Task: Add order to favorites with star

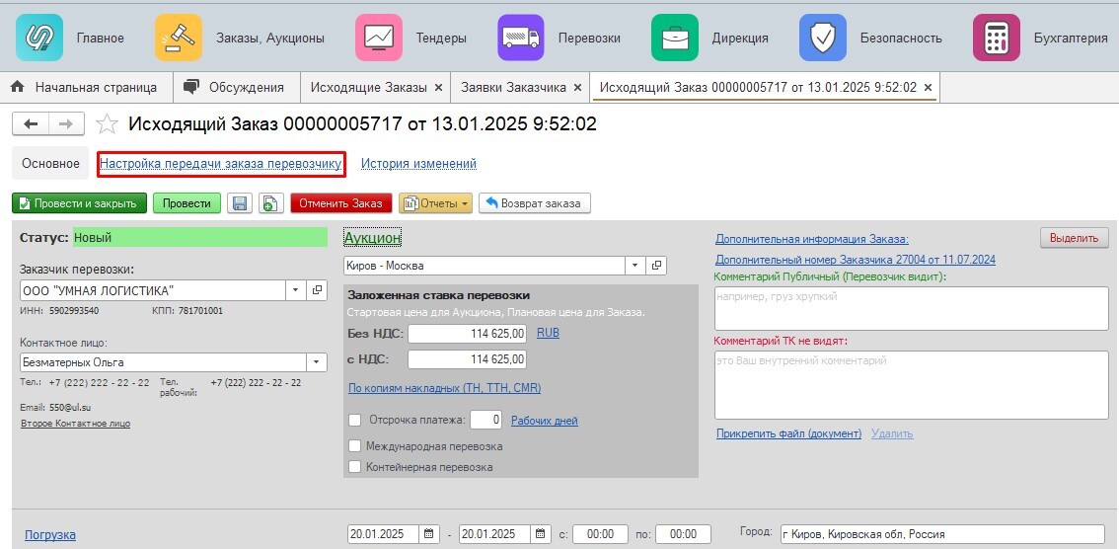Action: (x=107, y=124)
